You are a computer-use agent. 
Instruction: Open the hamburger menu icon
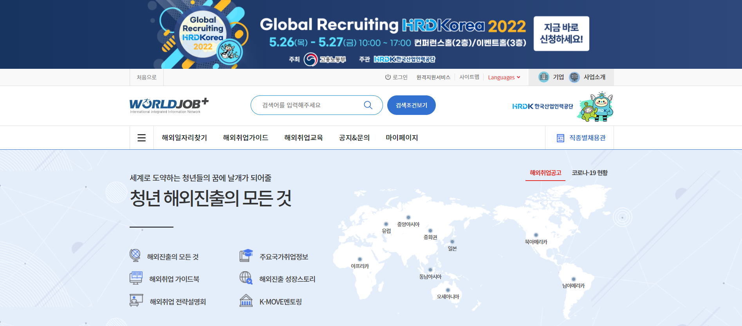(x=142, y=138)
